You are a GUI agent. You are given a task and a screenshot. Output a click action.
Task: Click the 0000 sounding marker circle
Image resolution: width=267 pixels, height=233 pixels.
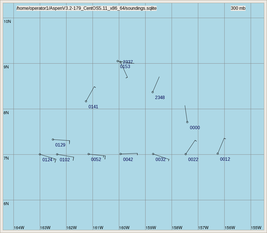tap(187, 122)
